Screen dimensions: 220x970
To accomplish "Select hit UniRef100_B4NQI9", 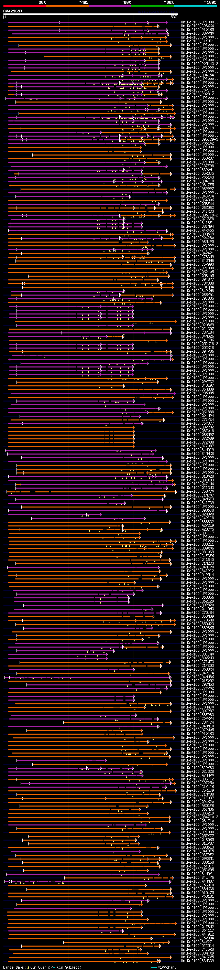I will pyautogui.click(x=197, y=450).
